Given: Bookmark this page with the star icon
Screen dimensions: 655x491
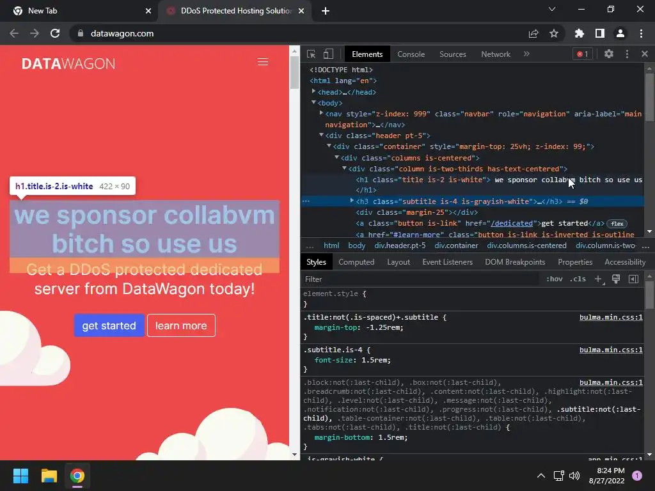Looking at the screenshot, I should [554, 33].
